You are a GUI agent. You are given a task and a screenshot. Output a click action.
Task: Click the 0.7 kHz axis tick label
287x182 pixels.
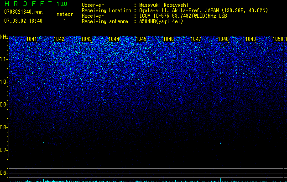click(x=3, y=150)
